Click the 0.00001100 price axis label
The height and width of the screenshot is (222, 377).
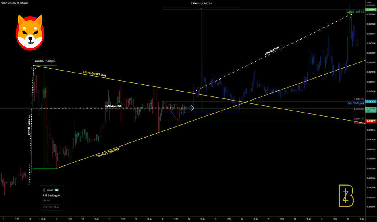(x=371, y=159)
